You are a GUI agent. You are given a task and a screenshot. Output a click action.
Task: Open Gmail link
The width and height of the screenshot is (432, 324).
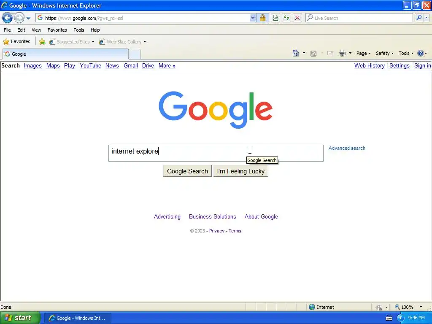[x=131, y=65]
